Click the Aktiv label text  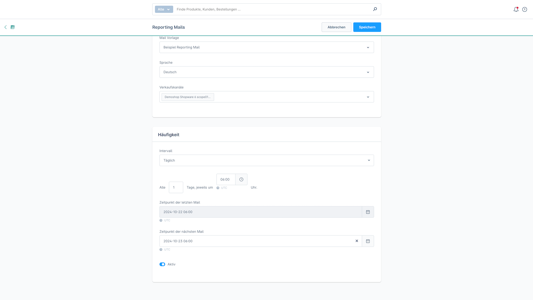pyautogui.click(x=172, y=264)
